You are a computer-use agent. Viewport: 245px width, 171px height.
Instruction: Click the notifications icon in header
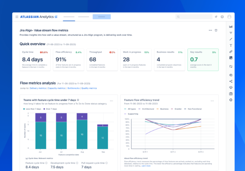coord(216,17)
